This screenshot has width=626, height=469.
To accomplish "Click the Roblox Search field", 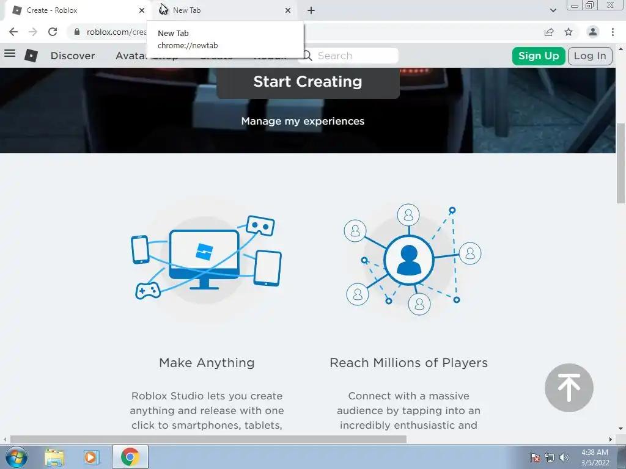I will coord(349,56).
